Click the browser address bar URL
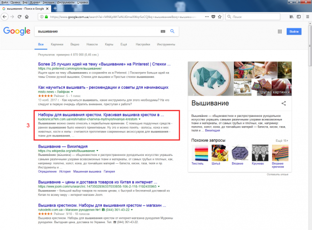This screenshot has height=230, width=312. tap(123, 17)
